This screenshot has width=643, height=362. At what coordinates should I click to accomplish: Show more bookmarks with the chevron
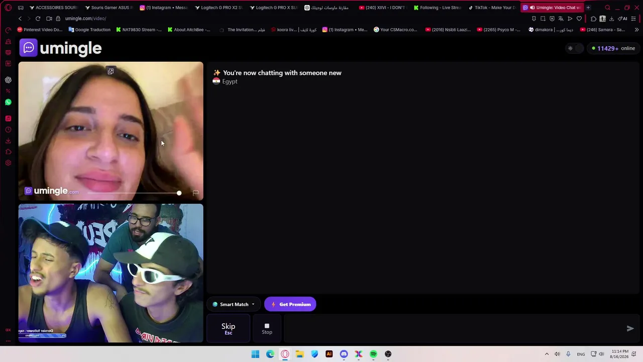(636, 30)
